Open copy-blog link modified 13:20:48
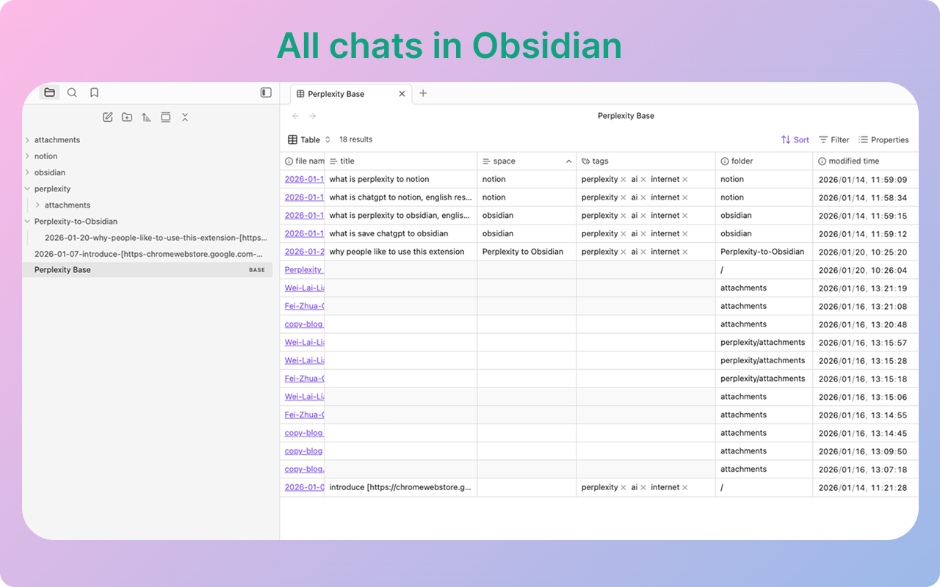The height and width of the screenshot is (587, 940). (304, 324)
